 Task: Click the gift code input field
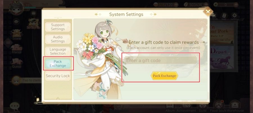(x=161, y=61)
